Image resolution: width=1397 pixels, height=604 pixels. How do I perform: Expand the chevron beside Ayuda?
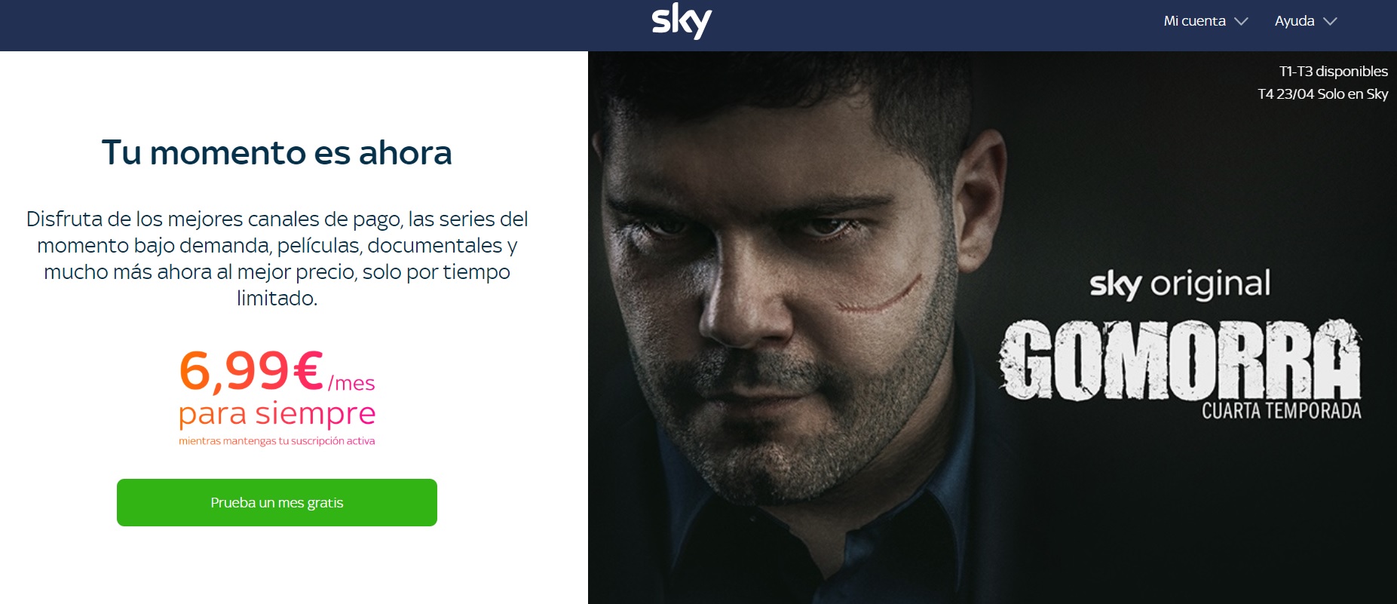1330,22
